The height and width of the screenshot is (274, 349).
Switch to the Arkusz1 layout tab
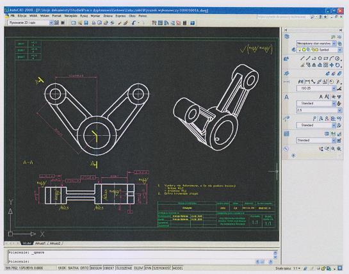(x=40, y=243)
